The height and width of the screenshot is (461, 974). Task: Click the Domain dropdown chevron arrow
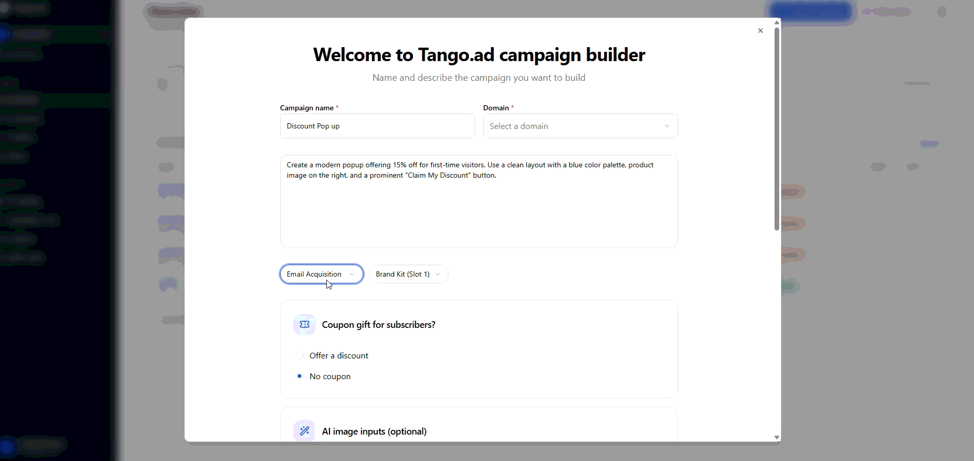click(x=667, y=126)
